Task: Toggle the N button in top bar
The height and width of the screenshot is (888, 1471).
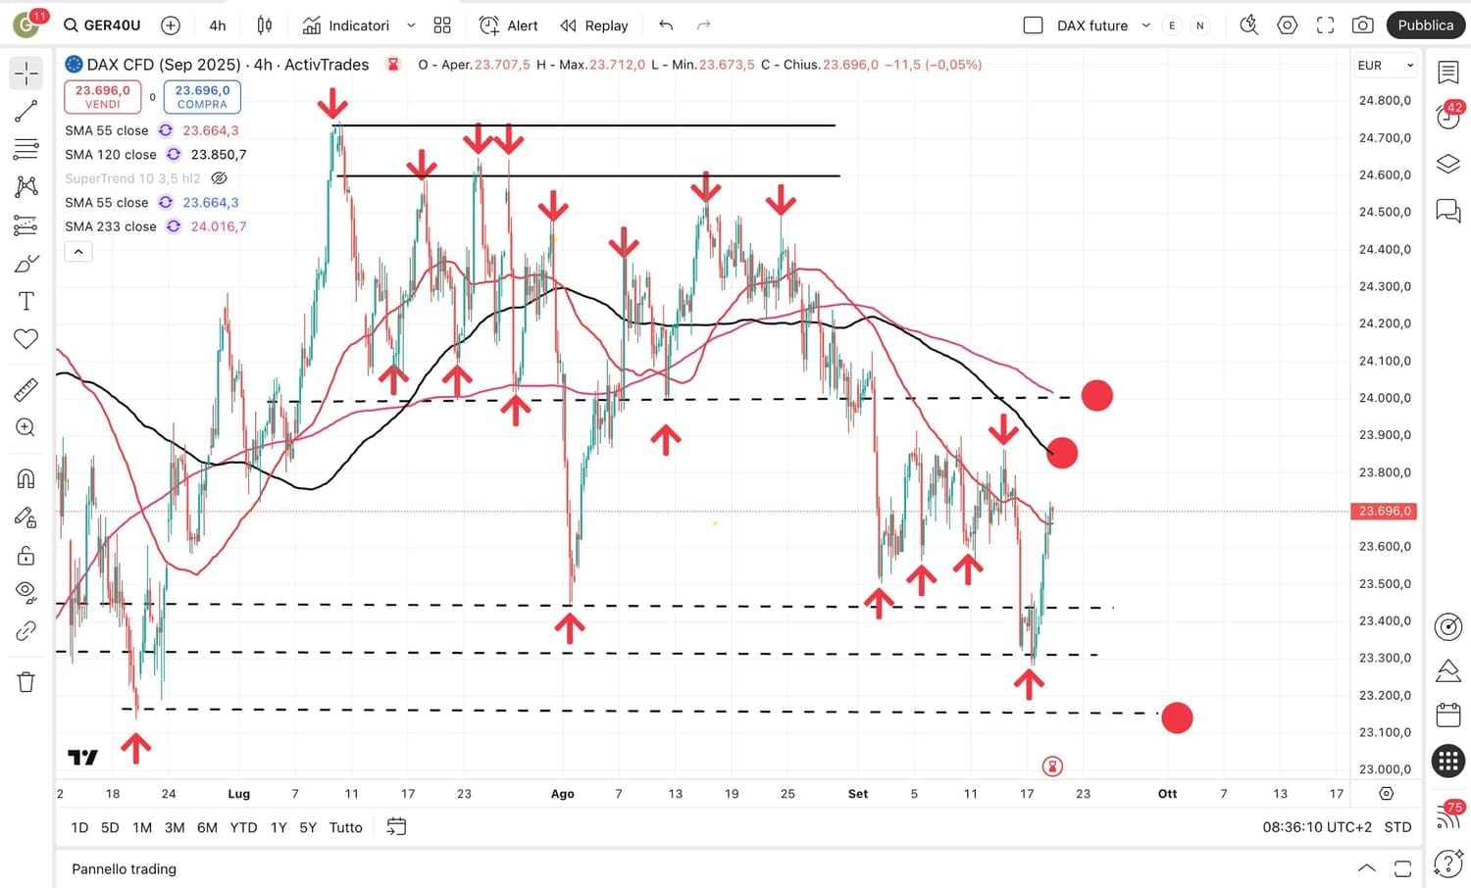Action: click(1199, 25)
